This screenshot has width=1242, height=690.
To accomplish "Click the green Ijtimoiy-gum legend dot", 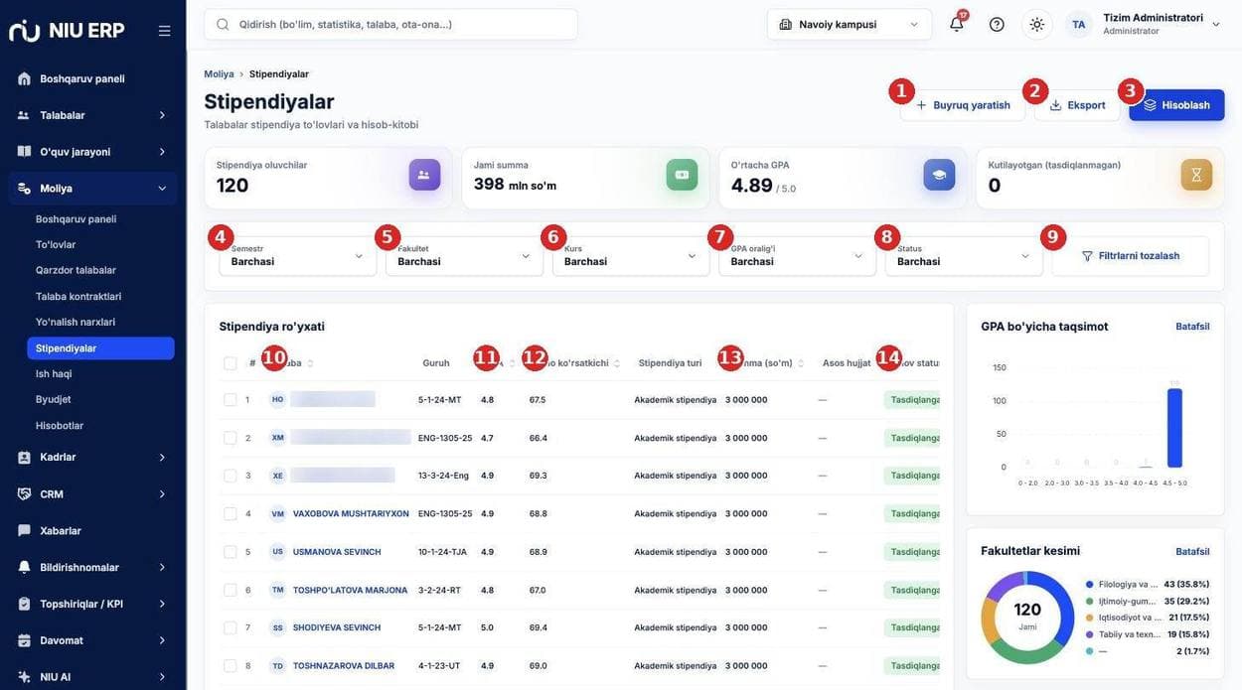I will pyautogui.click(x=1090, y=601).
